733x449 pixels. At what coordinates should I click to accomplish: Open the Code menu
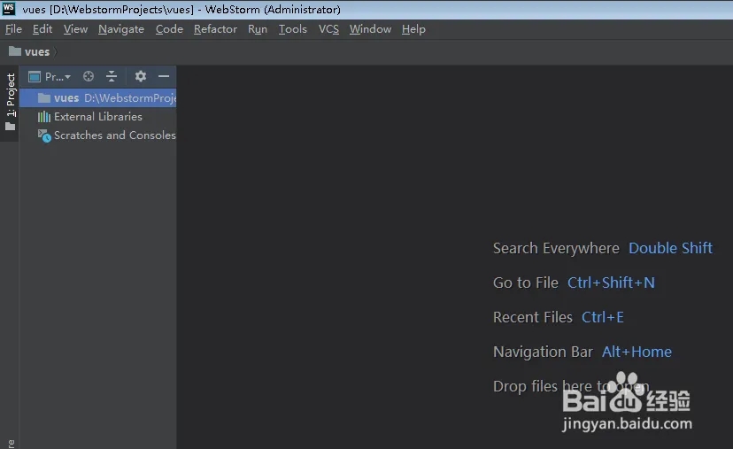coord(169,29)
